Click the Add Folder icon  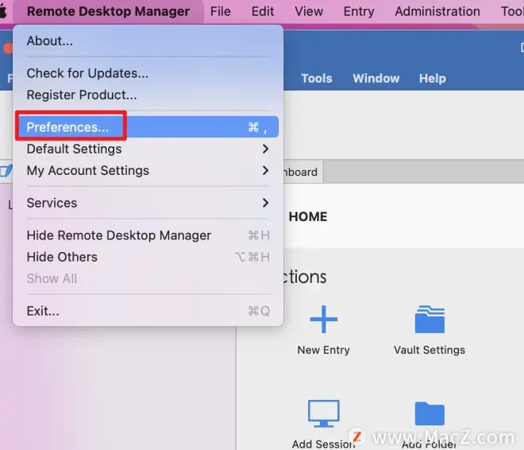(430, 413)
